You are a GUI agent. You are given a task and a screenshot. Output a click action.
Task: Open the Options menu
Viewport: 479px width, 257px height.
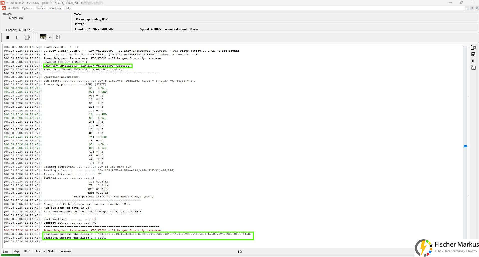pyautogui.click(x=27, y=8)
